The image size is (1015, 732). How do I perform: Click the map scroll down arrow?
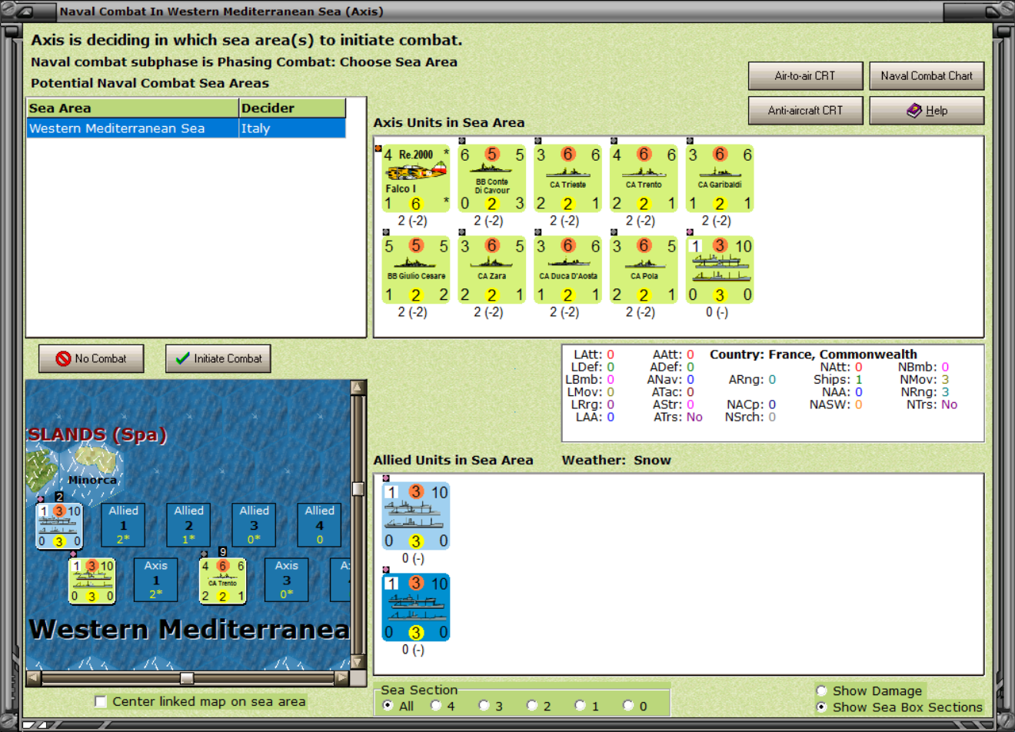click(x=358, y=662)
